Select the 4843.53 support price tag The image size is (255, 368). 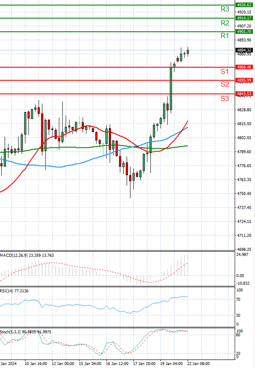[244, 94]
